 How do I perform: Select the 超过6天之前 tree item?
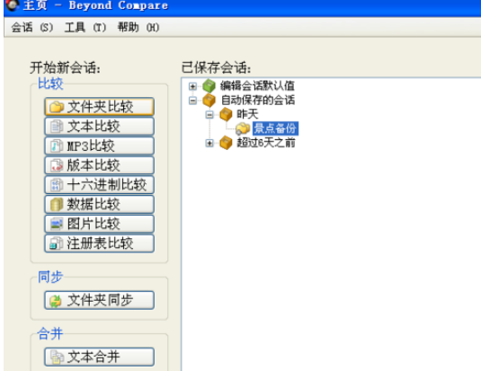[x=266, y=143]
